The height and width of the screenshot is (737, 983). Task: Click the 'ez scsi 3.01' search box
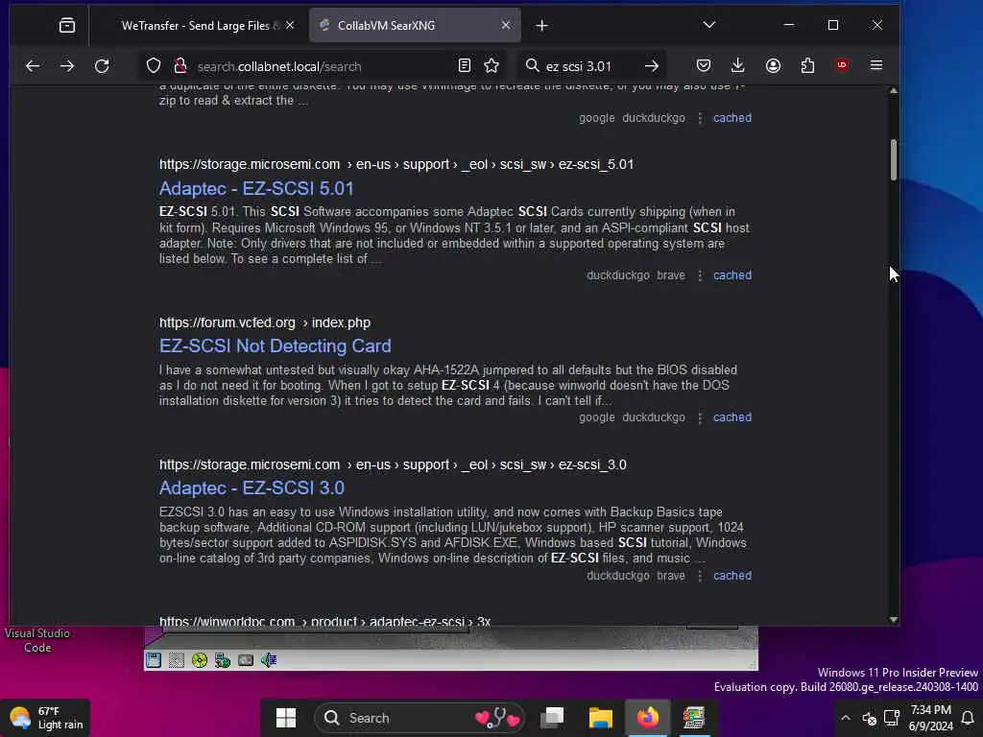click(589, 66)
